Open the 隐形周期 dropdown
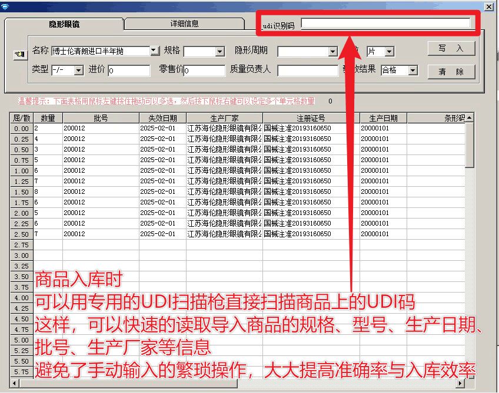This screenshot has height=393, width=499. (332, 52)
